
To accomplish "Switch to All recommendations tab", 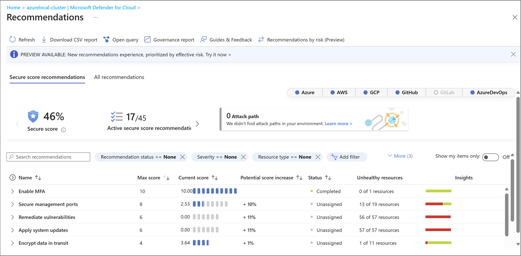I will pyautogui.click(x=119, y=77).
